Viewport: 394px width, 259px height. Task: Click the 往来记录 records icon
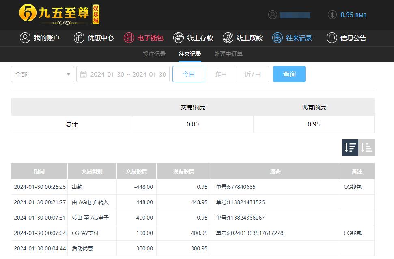coord(278,38)
